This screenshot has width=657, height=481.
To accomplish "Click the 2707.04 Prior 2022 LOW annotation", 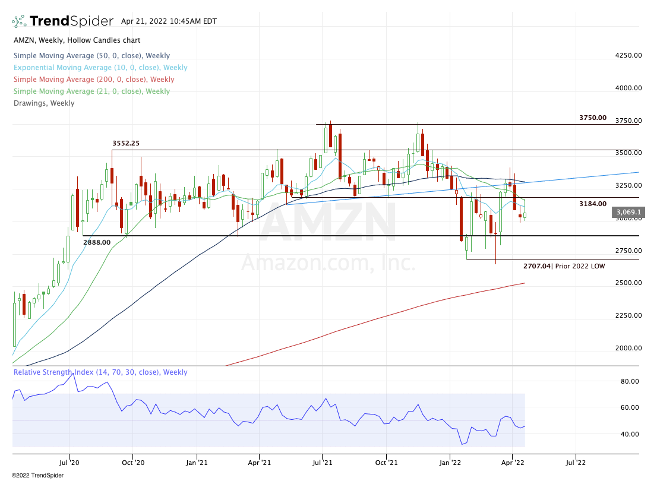I will [x=564, y=266].
